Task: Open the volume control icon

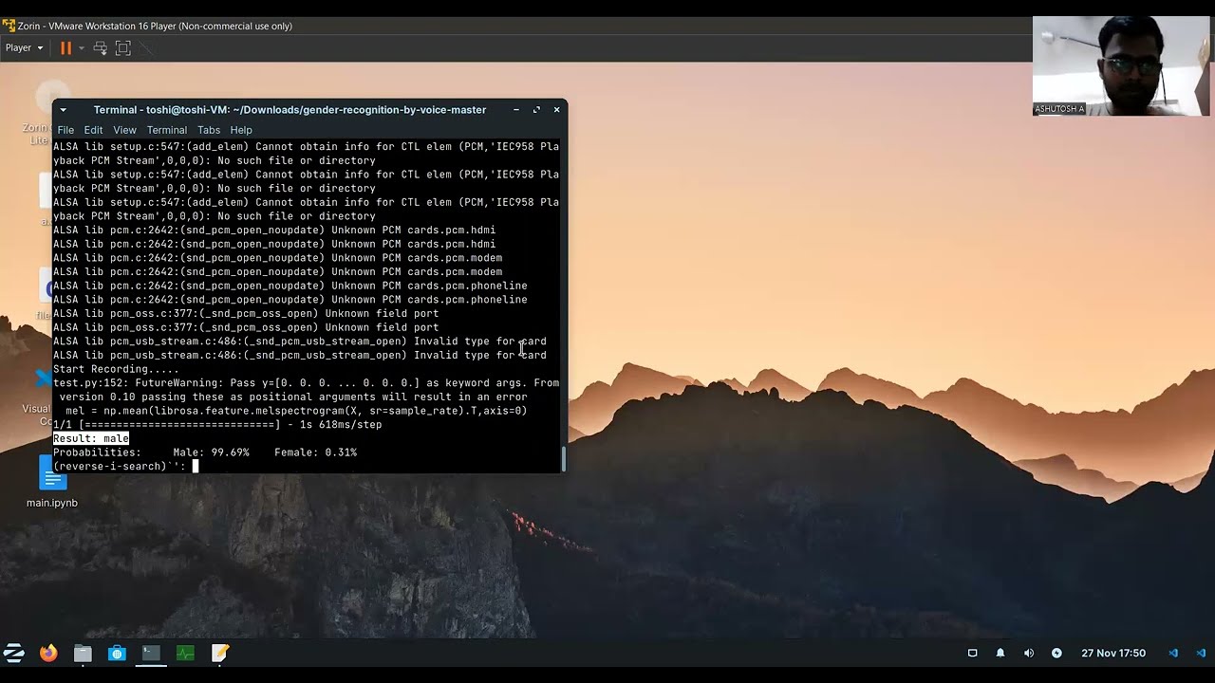Action: coord(1029,653)
